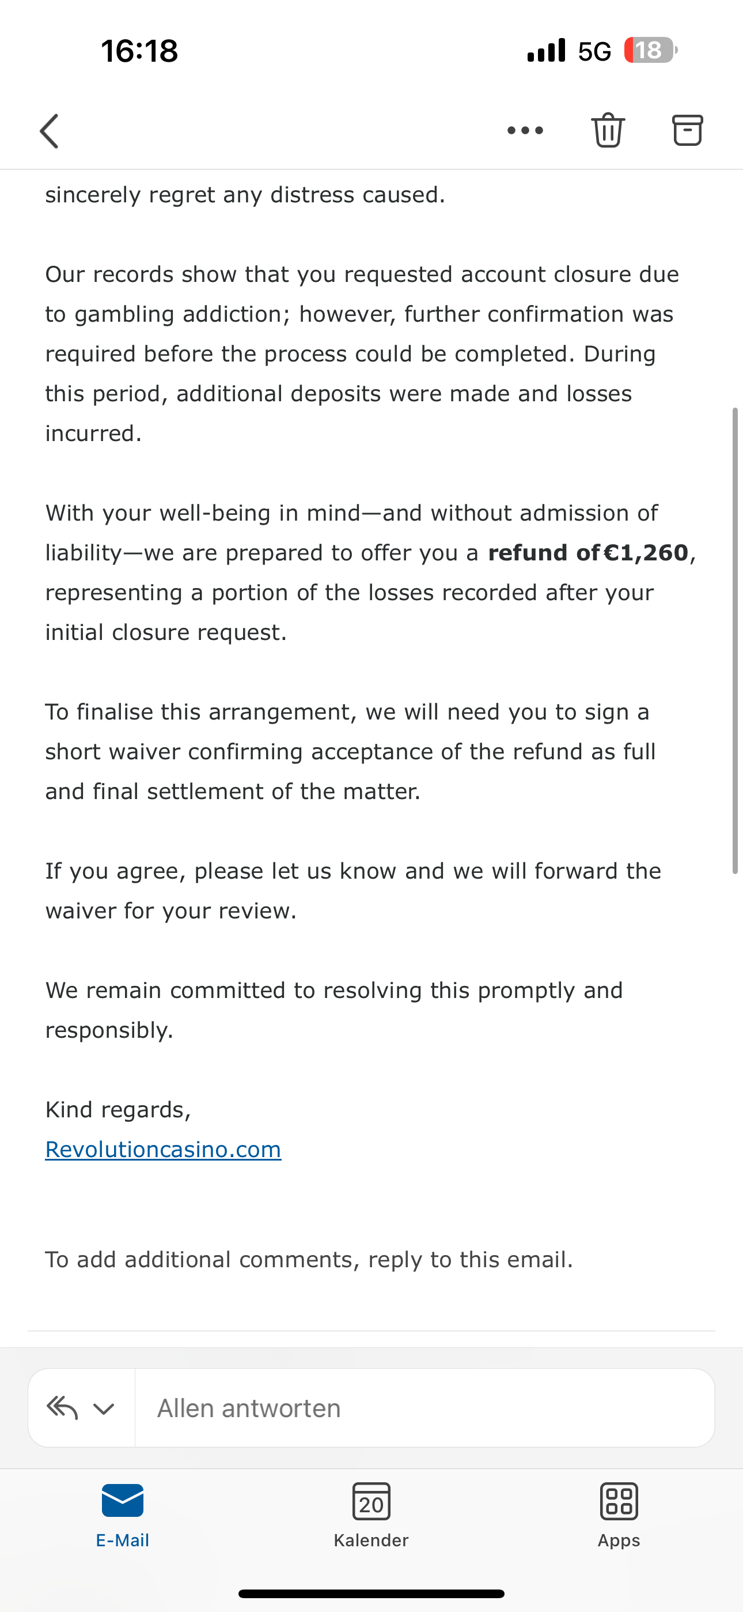Tap the 16:18 clock in status bar
This screenshot has height=1612, width=743.
tap(139, 51)
